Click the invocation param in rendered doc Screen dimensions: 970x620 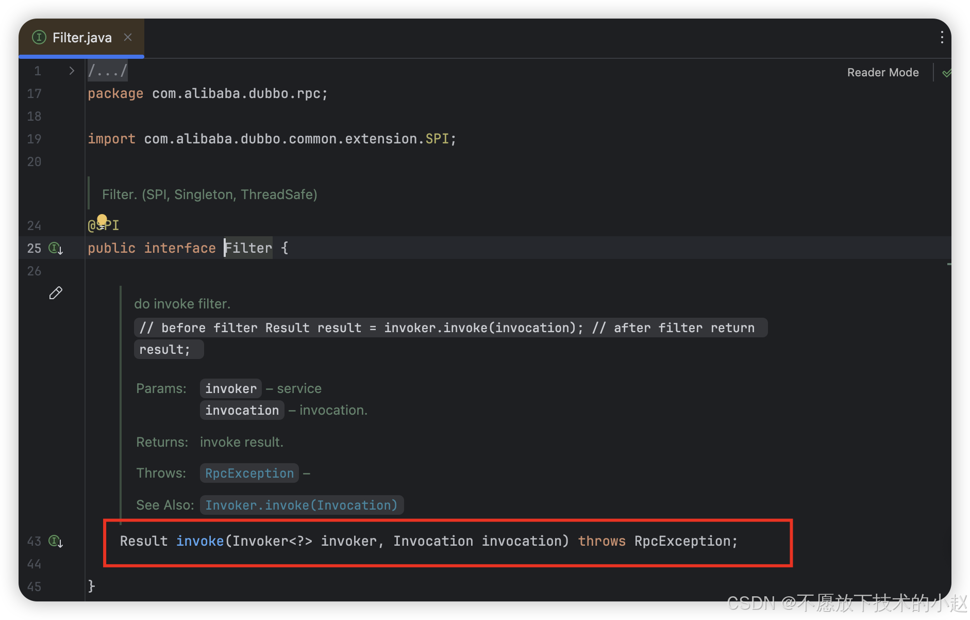point(242,410)
